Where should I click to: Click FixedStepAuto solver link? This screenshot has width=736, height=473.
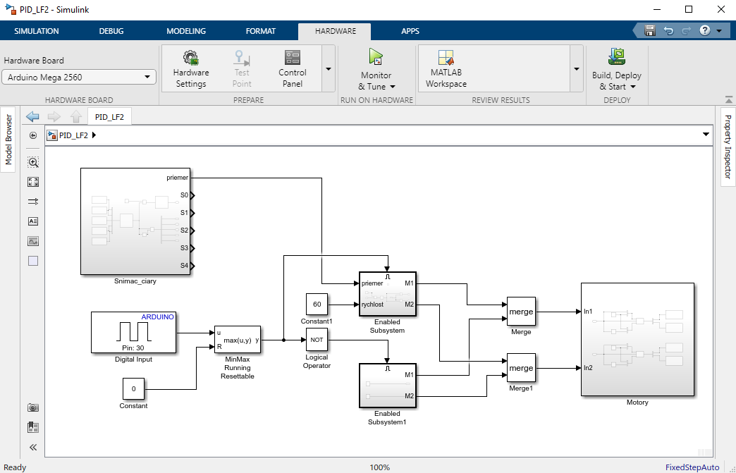[x=692, y=467]
